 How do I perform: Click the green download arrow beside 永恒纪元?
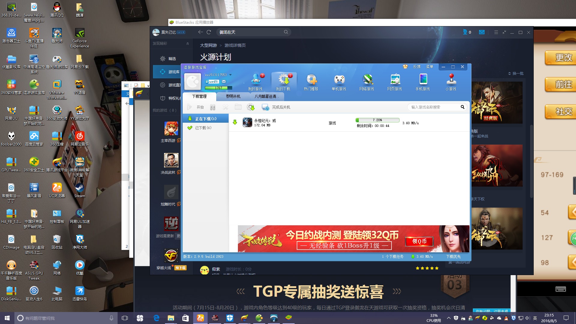235,122
